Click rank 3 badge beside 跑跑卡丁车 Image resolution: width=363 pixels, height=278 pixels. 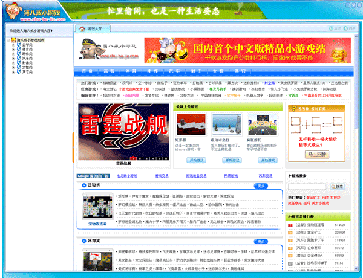tap(290, 241)
